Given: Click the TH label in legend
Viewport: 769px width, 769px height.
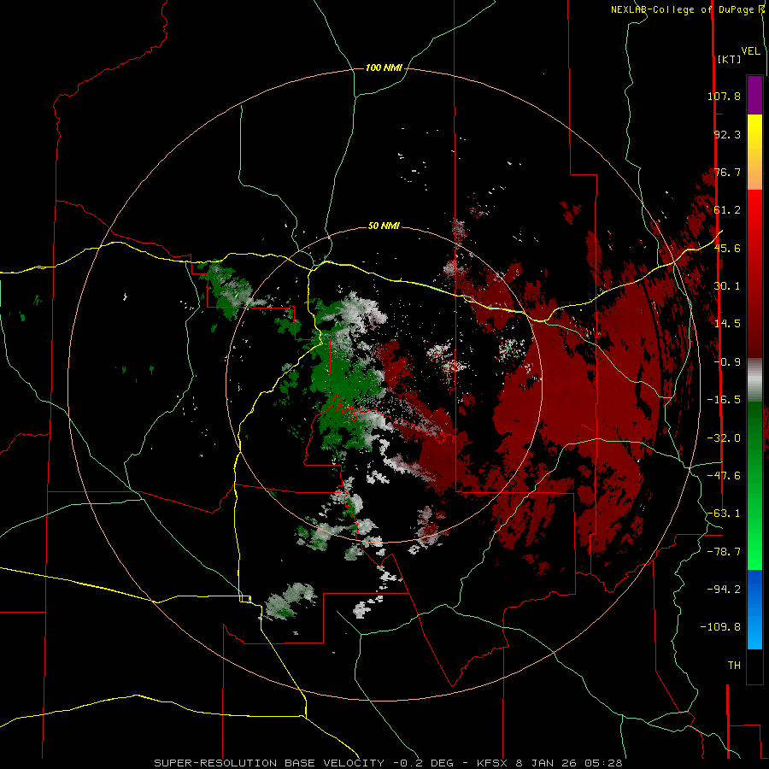Looking at the screenshot, I should tap(734, 666).
